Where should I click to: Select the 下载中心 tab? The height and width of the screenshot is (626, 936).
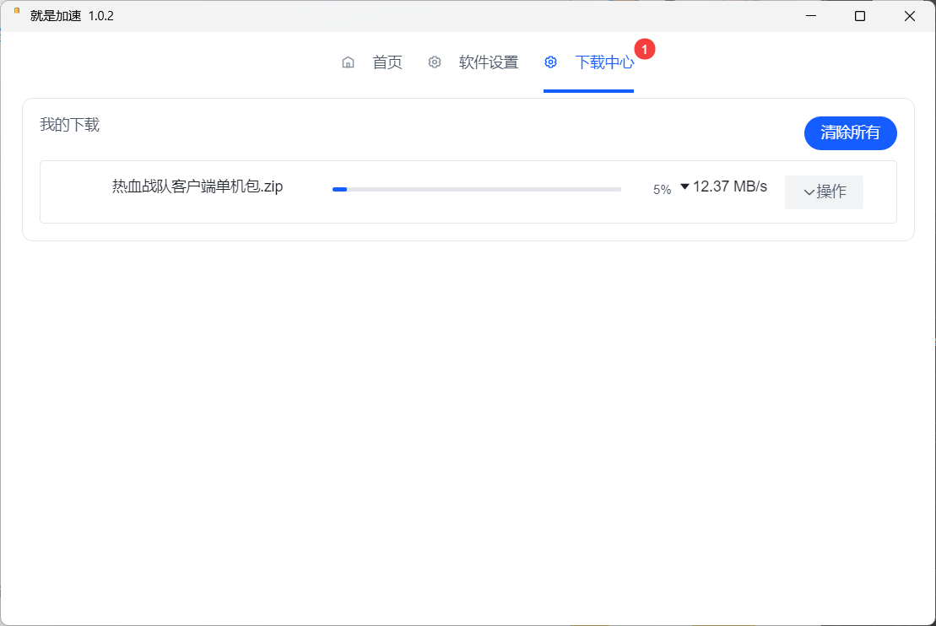pos(604,62)
